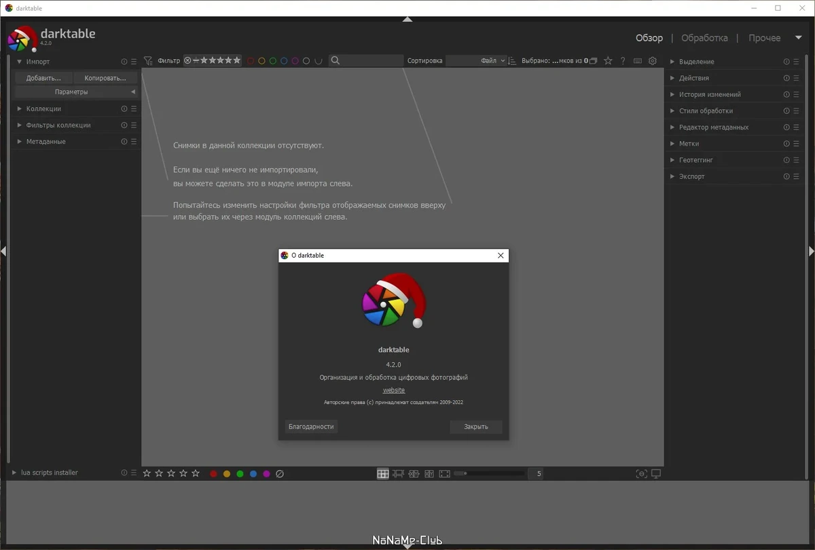Viewport: 815px width, 550px height.
Task: Click Закрыть in About dialog
Action: point(476,427)
